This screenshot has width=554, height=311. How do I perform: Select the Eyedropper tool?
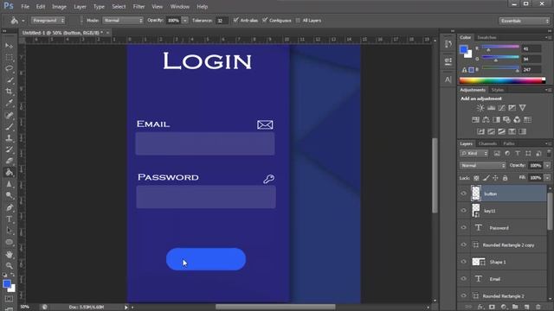[x=10, y=103]
